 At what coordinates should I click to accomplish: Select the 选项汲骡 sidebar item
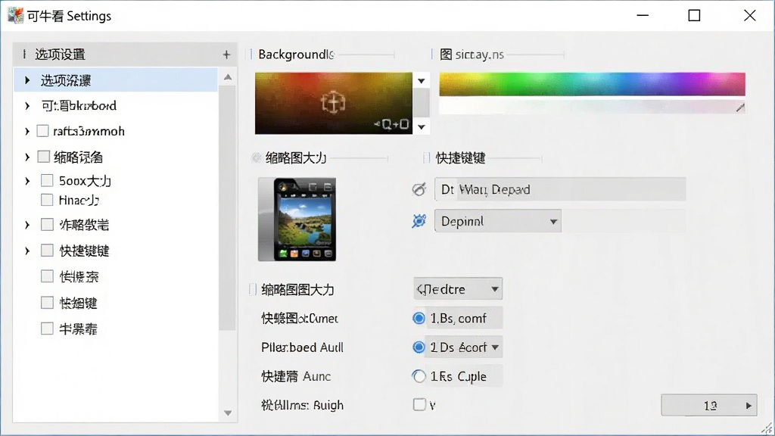click(116, 80)
